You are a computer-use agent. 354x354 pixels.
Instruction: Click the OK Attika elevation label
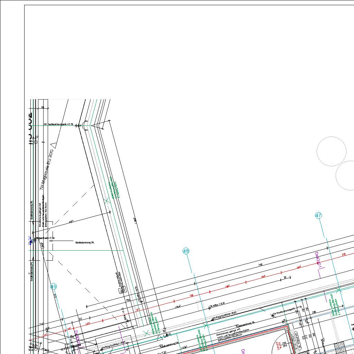click(217, 305)
